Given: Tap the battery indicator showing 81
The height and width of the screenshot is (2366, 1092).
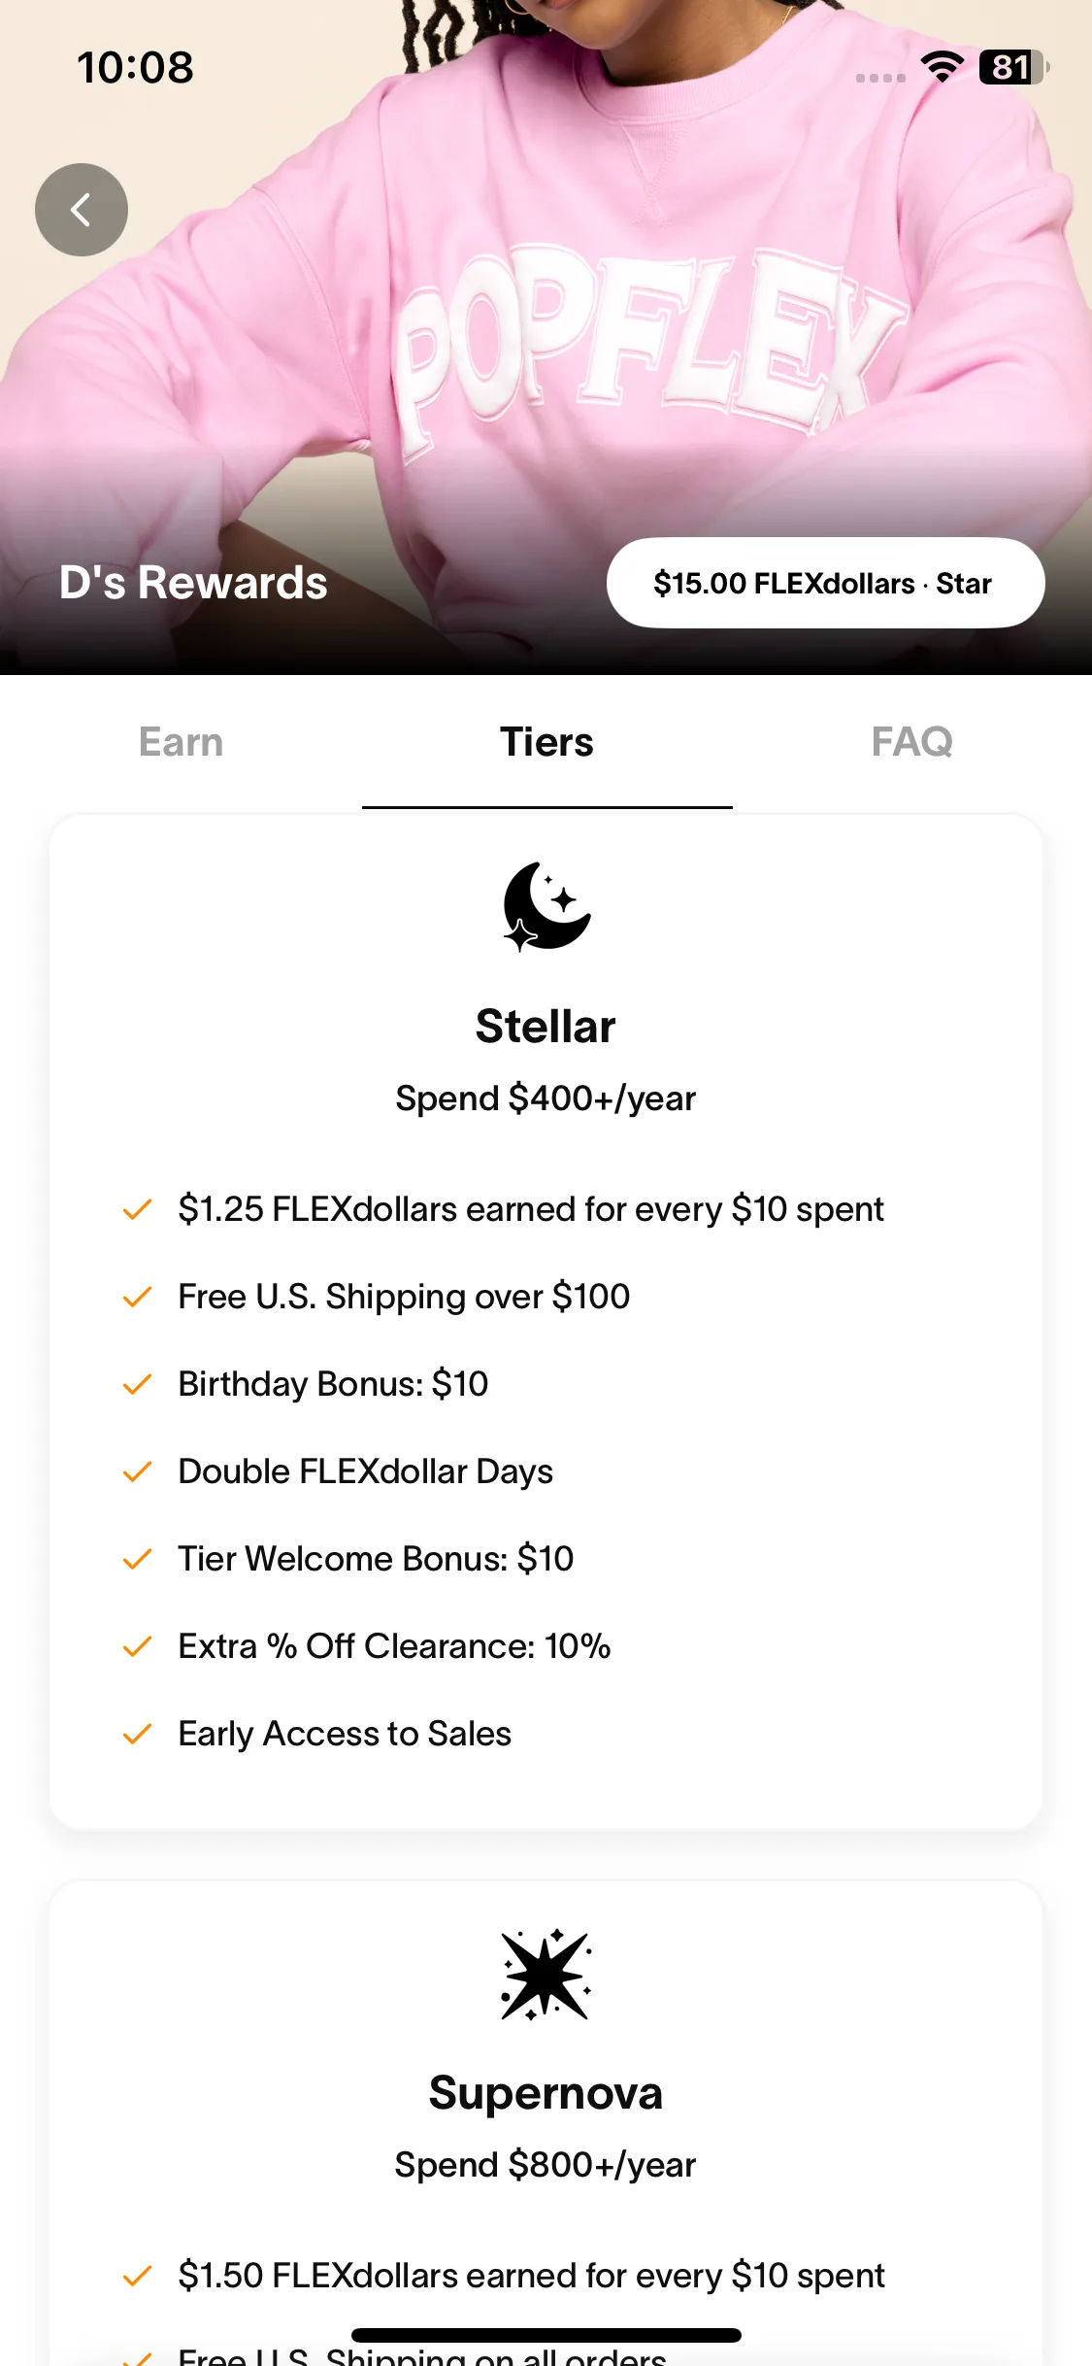Looking at the screenshot, I should point(1013,67).
